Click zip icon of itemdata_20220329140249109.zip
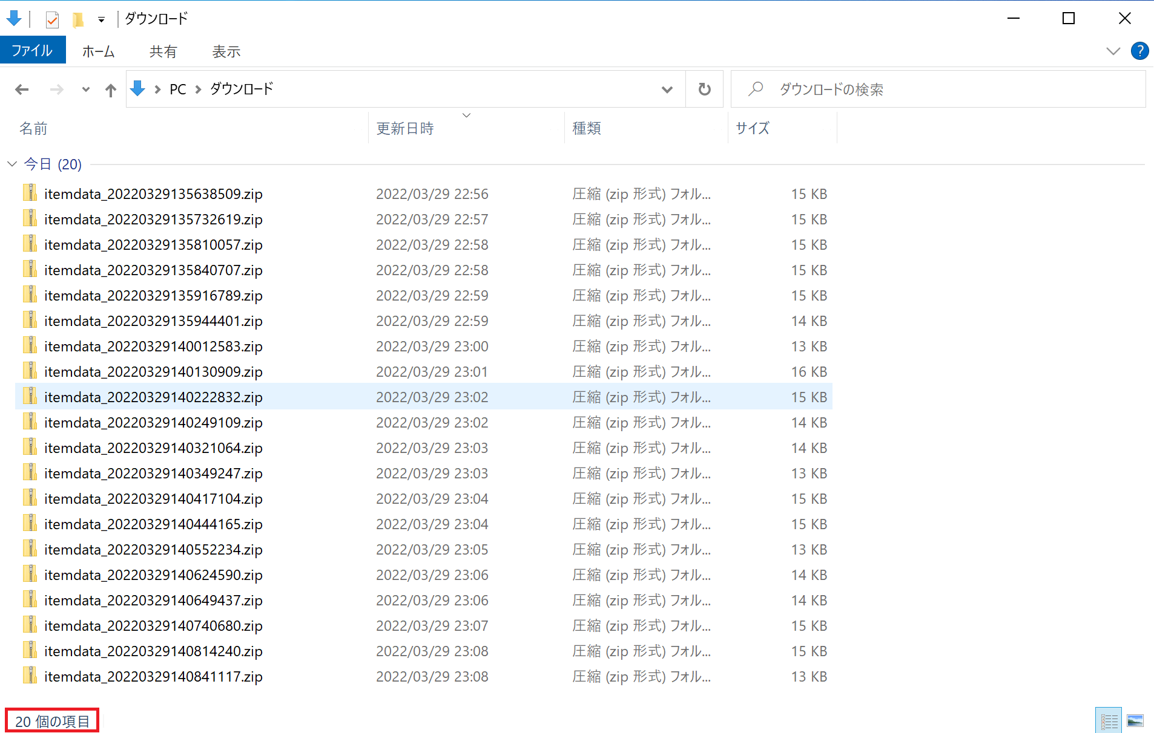 click(x=30, y=422)
